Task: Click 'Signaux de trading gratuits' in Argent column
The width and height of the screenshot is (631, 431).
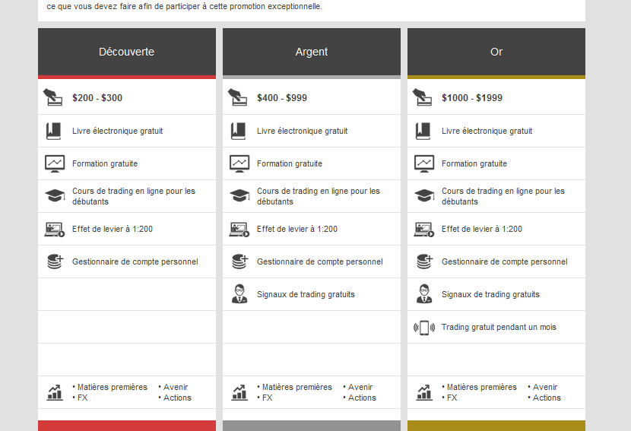Action: (x=306, y=294)
